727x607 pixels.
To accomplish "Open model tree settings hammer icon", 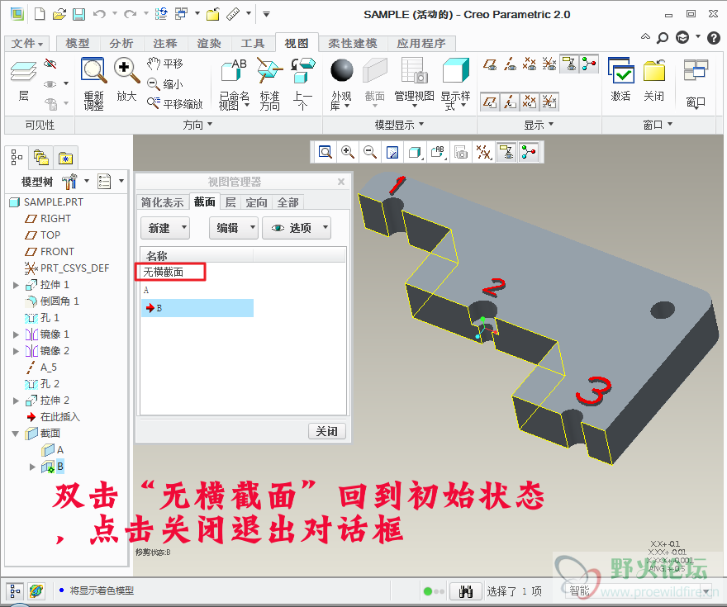I will point(69,182).
